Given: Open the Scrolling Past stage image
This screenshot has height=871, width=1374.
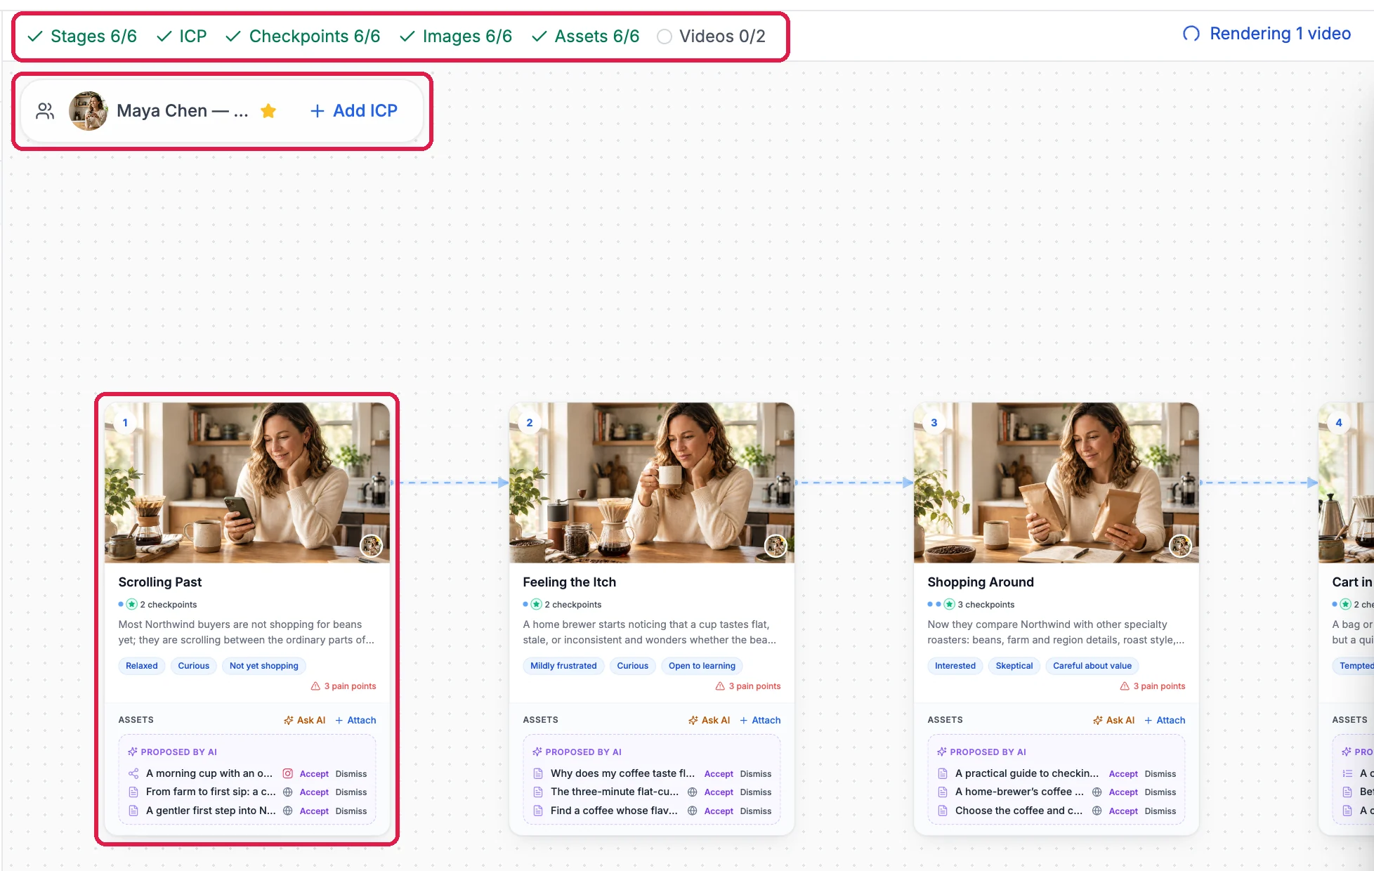Looking at the screenshot, I should (x=247, y=483).
